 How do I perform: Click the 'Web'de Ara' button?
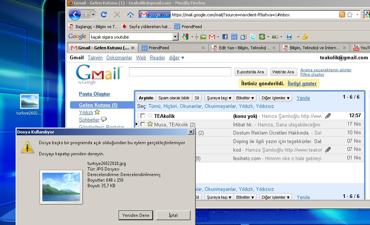[283, 72]
